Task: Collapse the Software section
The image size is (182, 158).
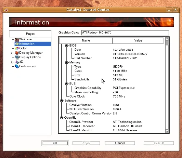Action: click(62, 101)
